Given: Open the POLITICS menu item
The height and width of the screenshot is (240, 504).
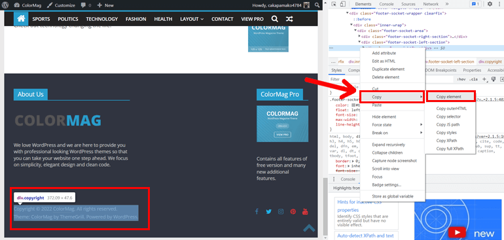Looking at the screenshot, I should (68, 19).
